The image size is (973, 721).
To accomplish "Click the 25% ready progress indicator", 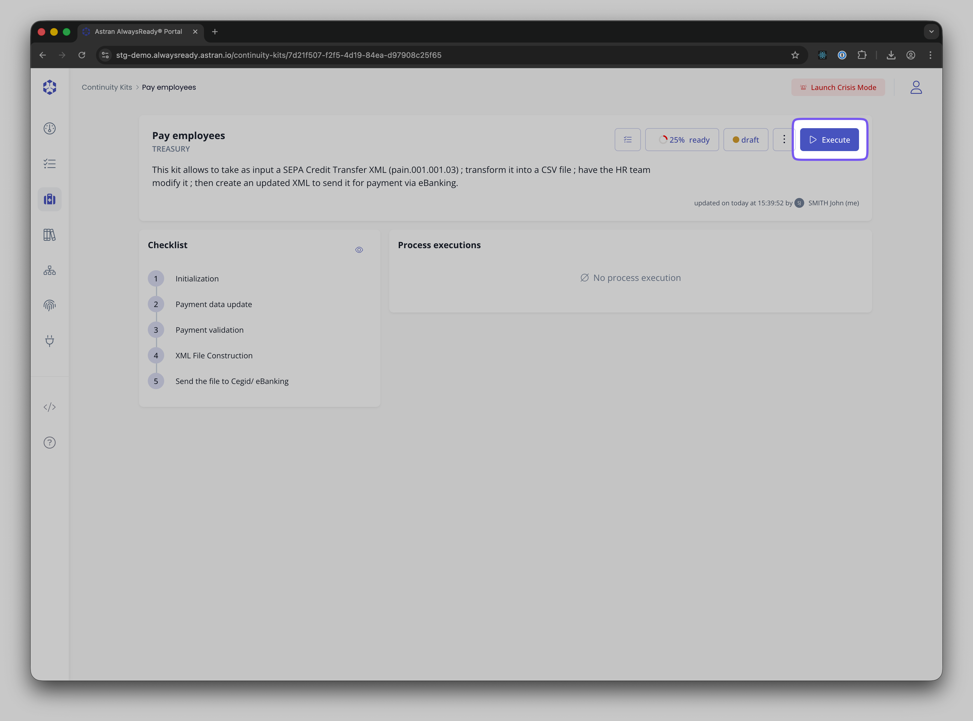I will tap(681, 140).
